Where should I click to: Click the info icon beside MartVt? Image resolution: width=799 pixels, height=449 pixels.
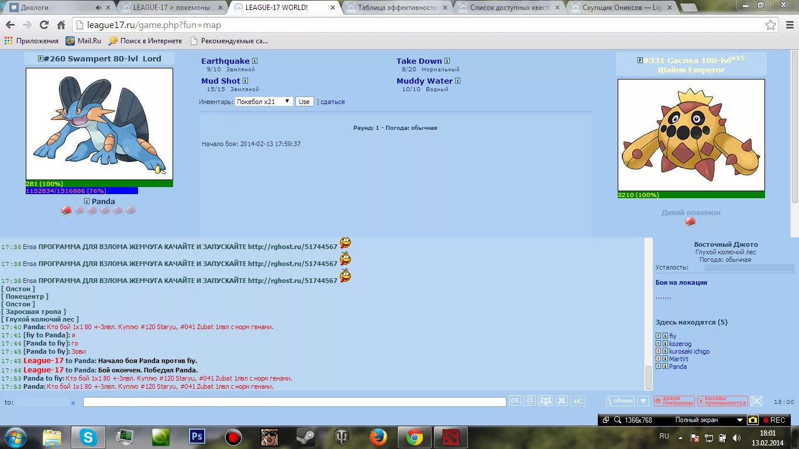point(665,359)
